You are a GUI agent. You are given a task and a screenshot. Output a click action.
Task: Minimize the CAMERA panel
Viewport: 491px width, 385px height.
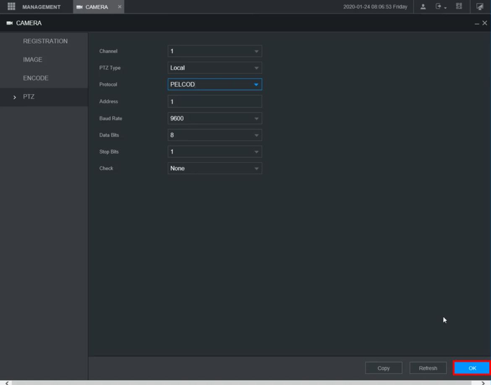tap(477, 23)
